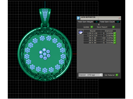Click the gem-set bail at pendant top
The image size is (133, 99).
[45, 17]
